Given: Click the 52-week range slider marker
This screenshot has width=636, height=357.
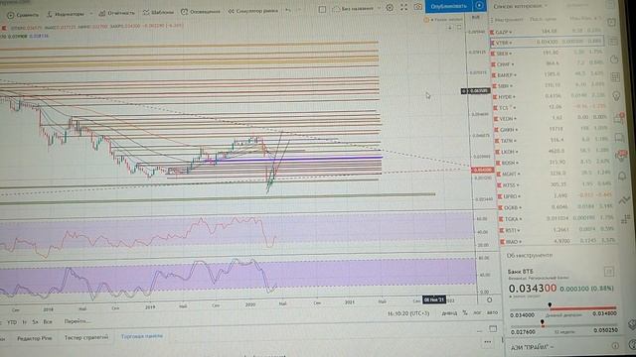Looking at the screenshot, I should (543, 322).
